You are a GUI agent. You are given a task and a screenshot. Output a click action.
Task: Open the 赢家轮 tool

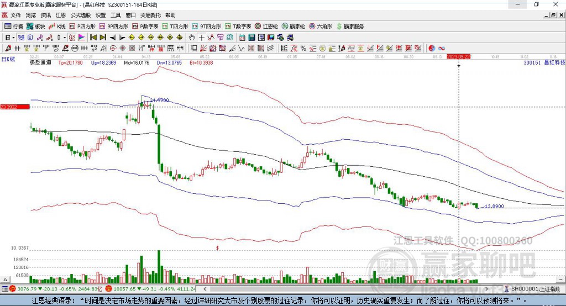(x=294, y=27)
